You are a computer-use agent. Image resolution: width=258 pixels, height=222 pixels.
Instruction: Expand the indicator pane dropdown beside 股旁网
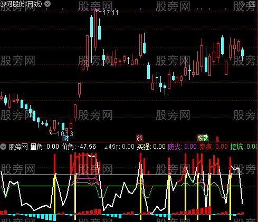(x=3, y=147)
